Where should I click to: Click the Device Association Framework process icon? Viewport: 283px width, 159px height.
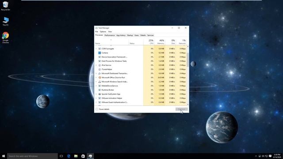point(99,57)
